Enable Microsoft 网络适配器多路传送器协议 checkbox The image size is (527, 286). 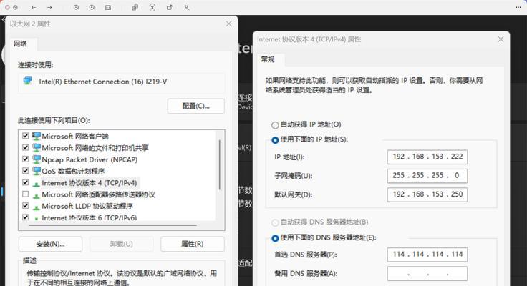click(x=26, y=194)
